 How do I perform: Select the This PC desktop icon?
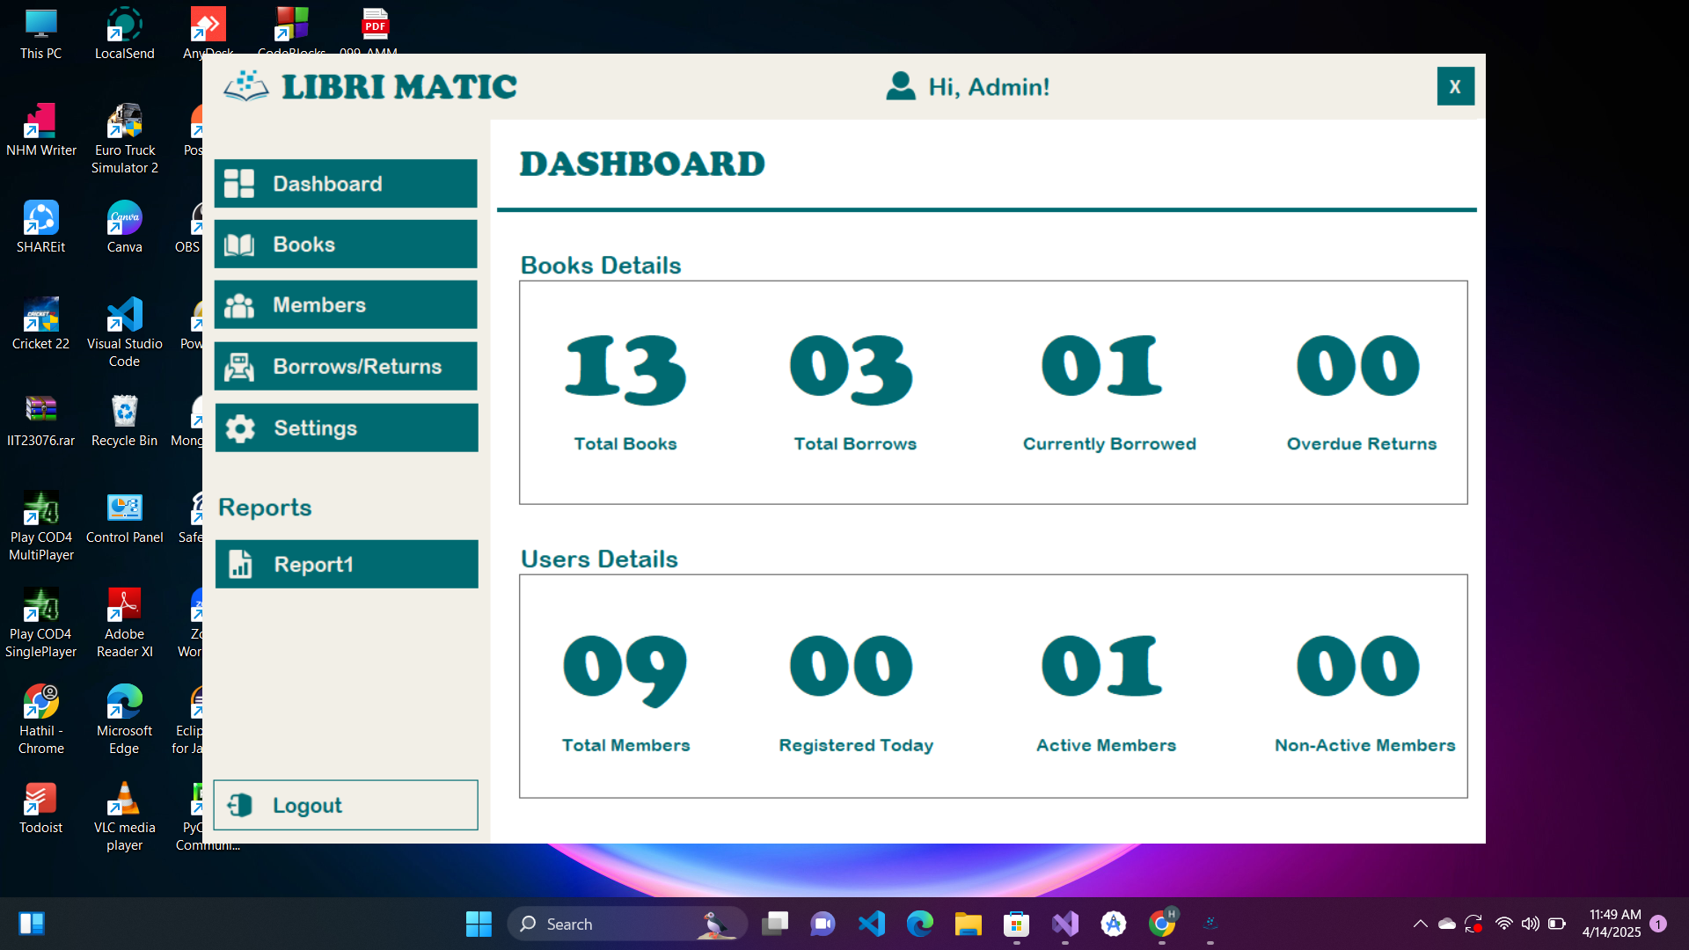point(41,34)
